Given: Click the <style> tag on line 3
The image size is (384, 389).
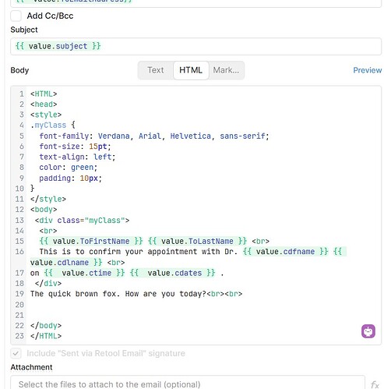Looking at the screenshot, I should point(46,115).
